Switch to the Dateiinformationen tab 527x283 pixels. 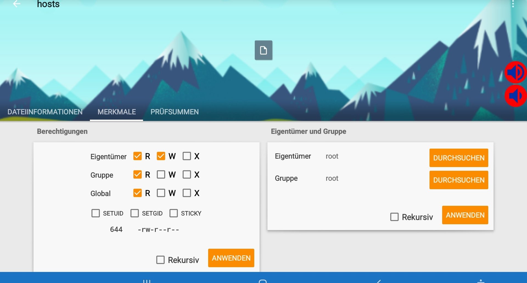[45, 112]
